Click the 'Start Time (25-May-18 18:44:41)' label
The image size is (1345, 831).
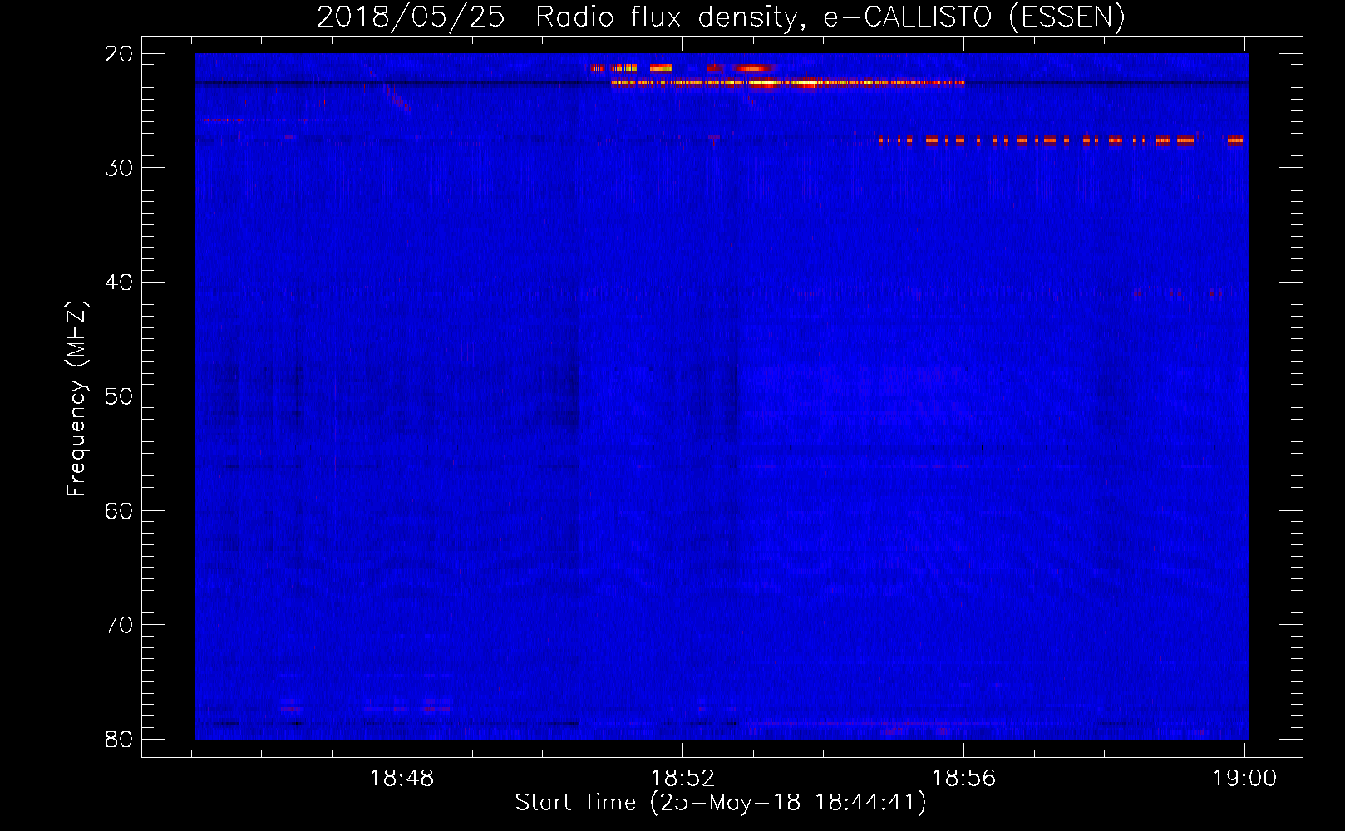click(721, 803)
